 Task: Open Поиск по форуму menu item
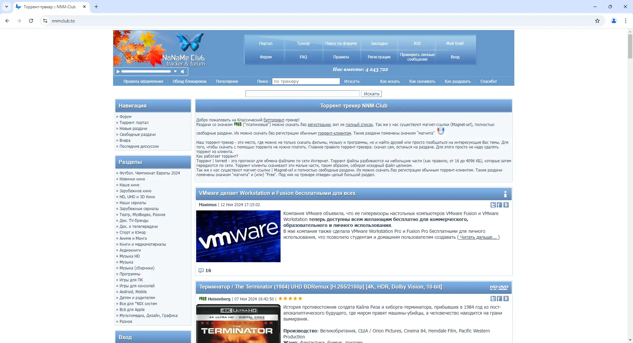(x=341, y=44)
